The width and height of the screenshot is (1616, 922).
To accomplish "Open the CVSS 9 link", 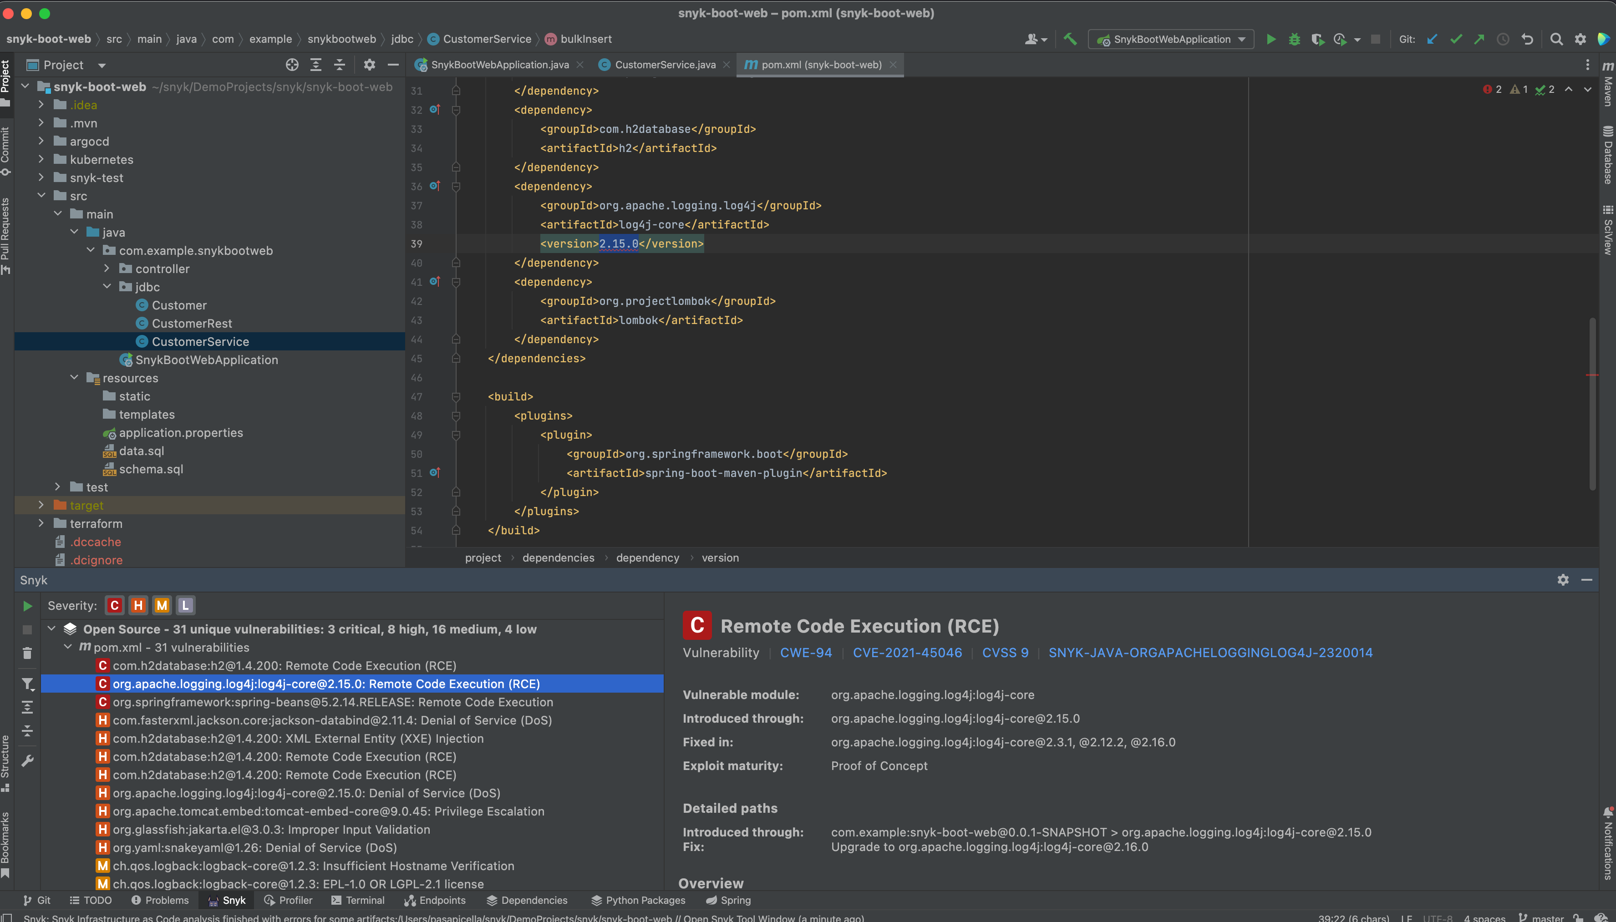I will point(1005,653).
